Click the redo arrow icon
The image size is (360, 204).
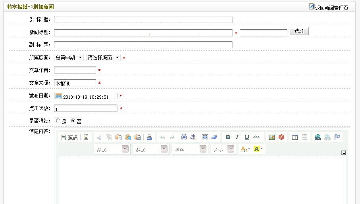tap(172, 137)
